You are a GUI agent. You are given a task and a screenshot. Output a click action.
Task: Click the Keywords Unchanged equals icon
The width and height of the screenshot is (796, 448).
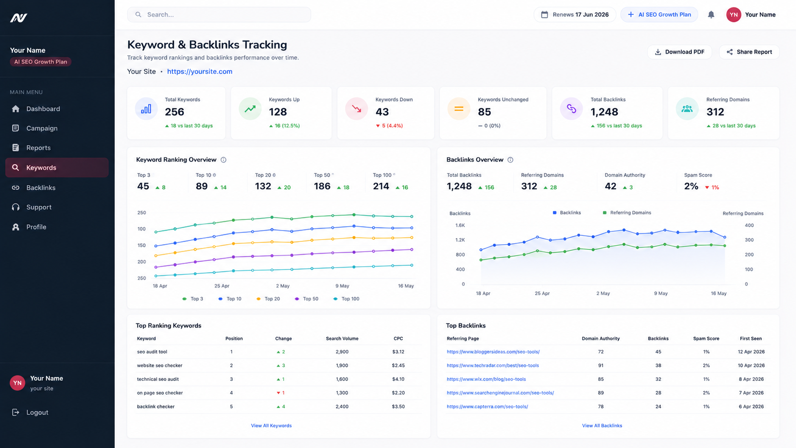pos(458,109)
